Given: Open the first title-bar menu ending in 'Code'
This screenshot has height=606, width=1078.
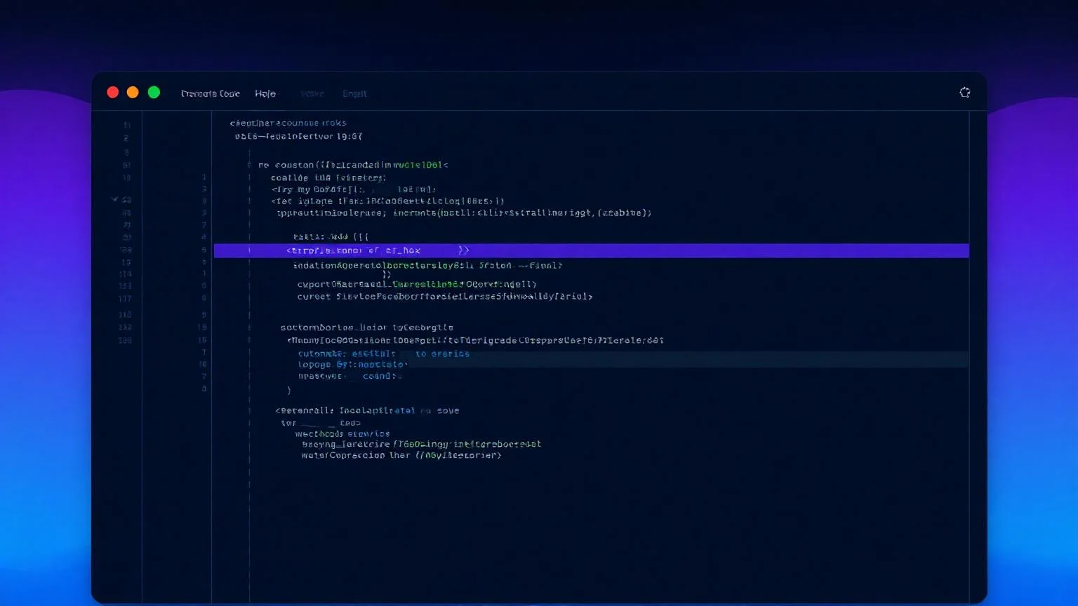Looking at the screenshot, I should (211, 93).
